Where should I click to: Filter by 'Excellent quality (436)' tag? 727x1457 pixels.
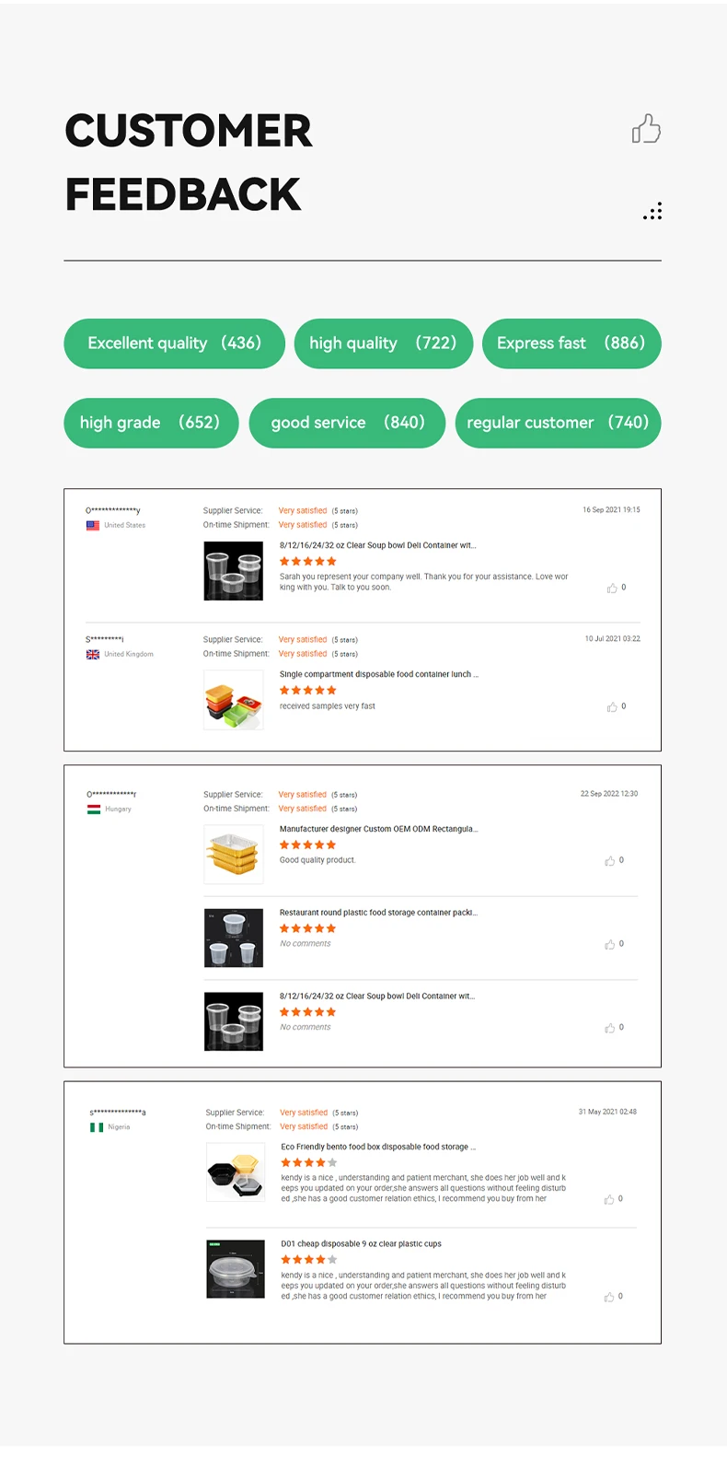[174, 344]
